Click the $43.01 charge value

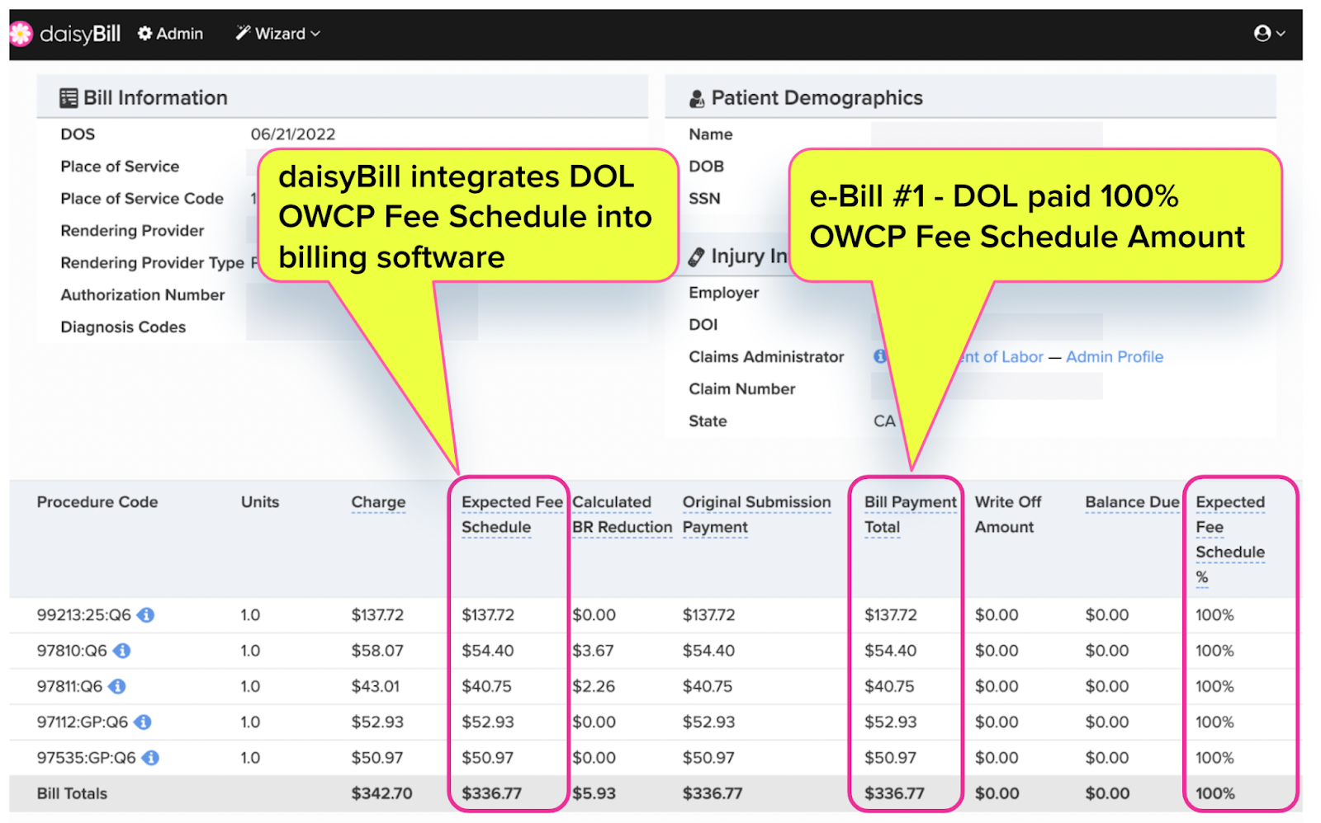376,686
